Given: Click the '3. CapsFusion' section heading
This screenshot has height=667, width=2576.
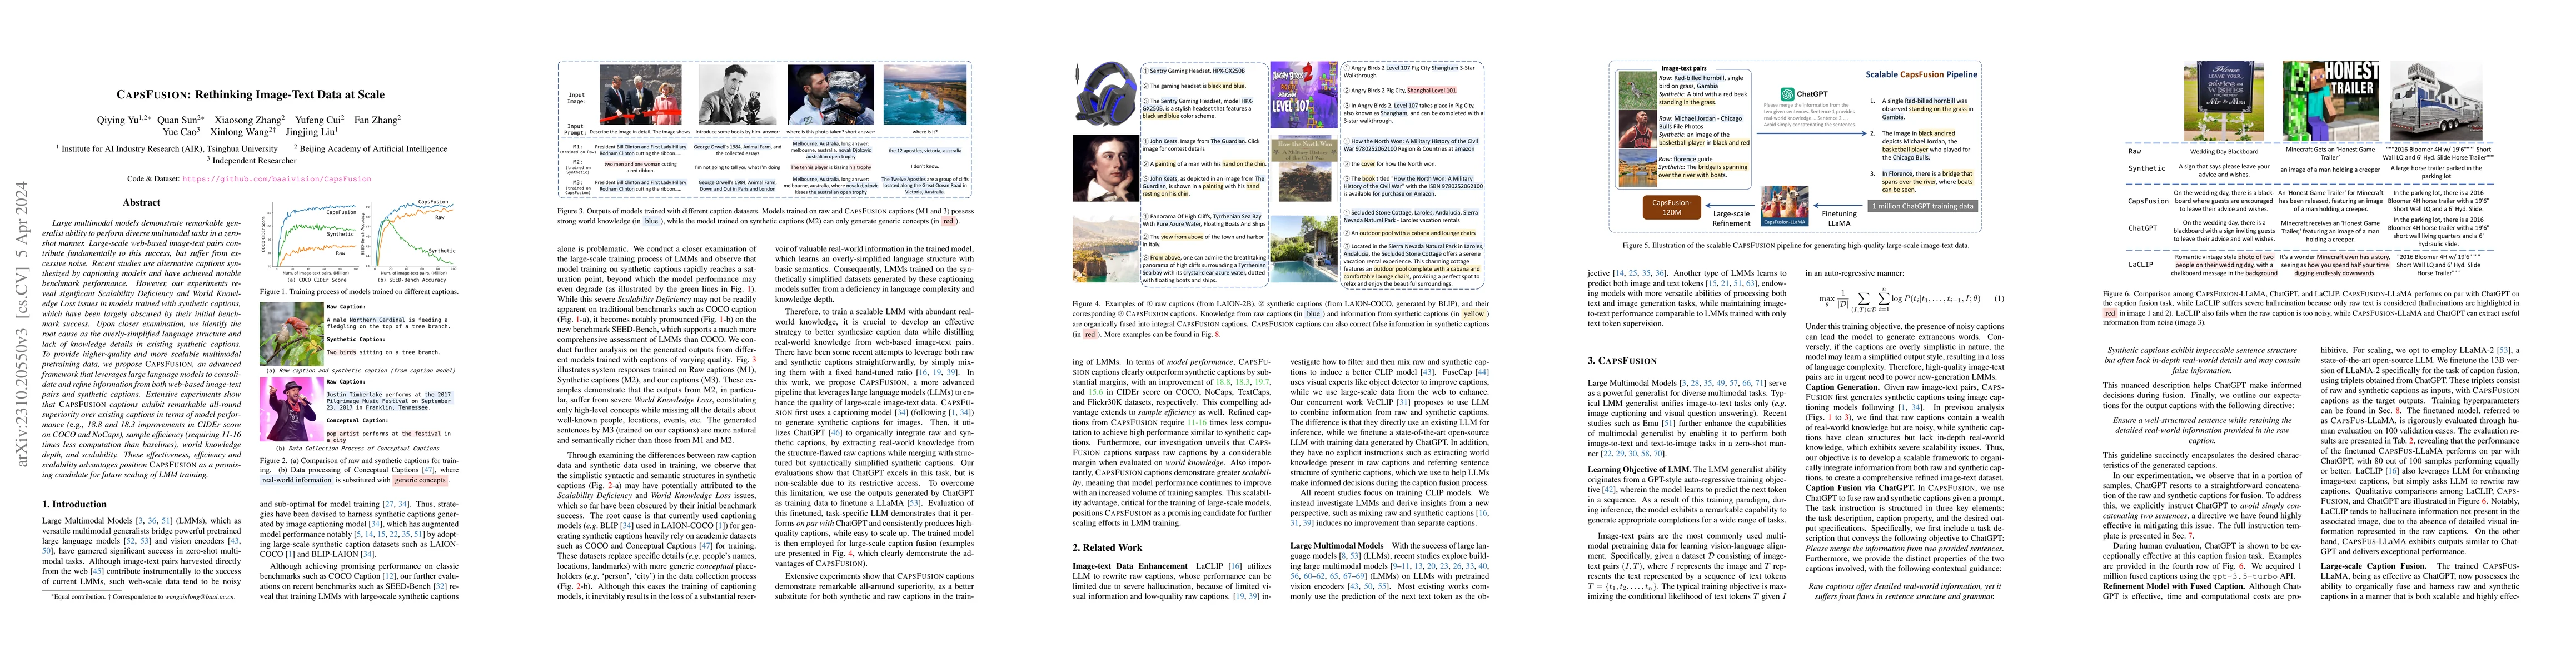Looking at the screenshot, I should (1622, 360).
